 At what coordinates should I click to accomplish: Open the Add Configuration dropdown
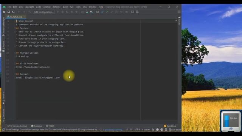pos(44,12)
